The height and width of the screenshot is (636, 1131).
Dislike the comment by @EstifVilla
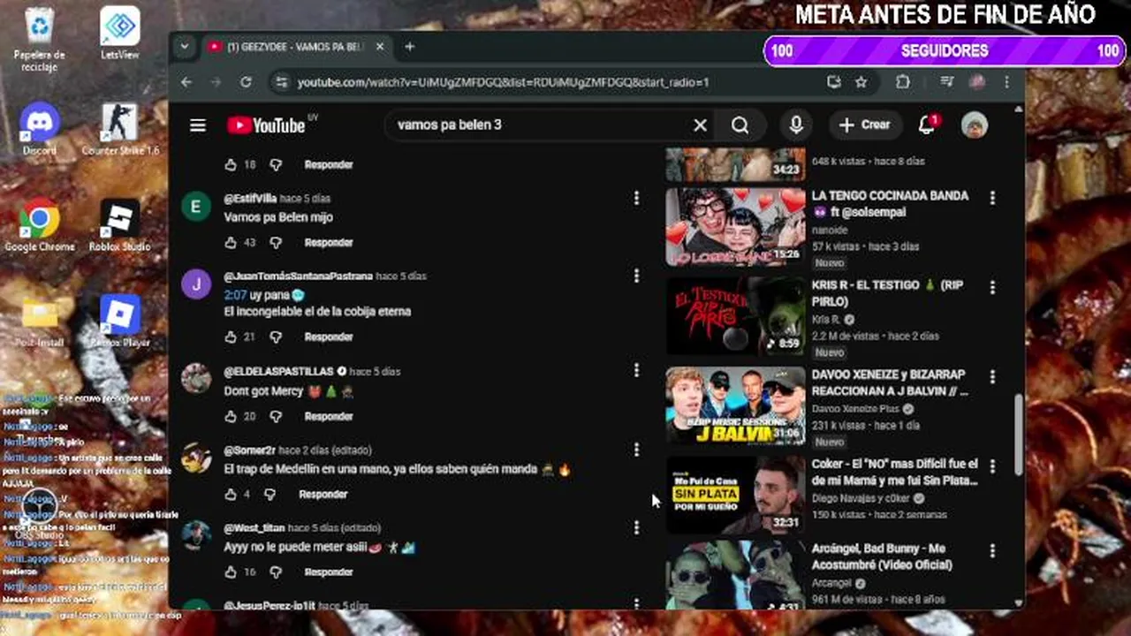276,242
